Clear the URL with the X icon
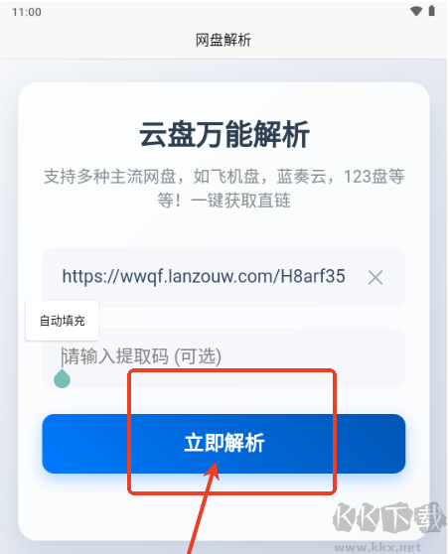Image resolution: width=448 pixels, height=554 pixels. click(x=375, y=277)
